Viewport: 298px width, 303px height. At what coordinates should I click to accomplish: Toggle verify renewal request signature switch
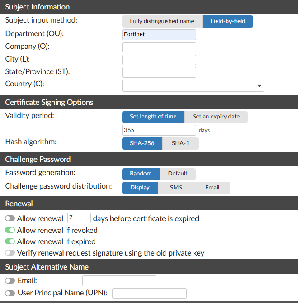pyautogui.click(x=10, y=253)
